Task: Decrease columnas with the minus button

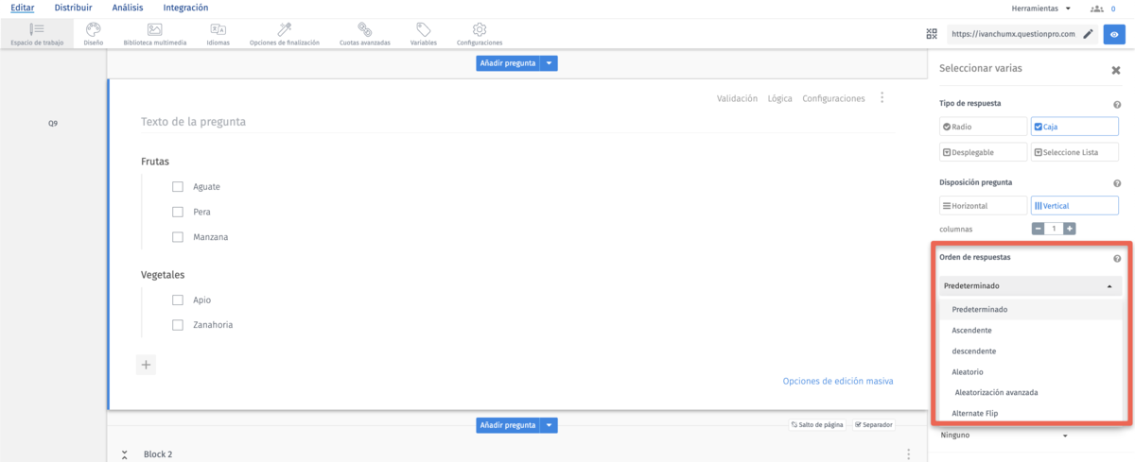Action: tap(1038, 229)
